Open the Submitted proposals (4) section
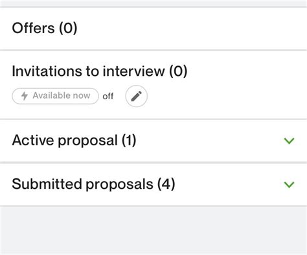This screenshot has width=307, height=255. 93,184
